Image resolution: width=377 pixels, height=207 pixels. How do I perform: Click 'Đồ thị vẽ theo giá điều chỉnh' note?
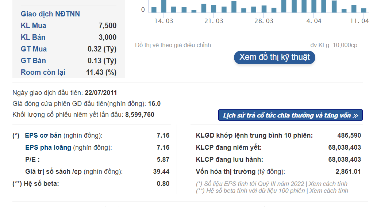coord(173,45)
